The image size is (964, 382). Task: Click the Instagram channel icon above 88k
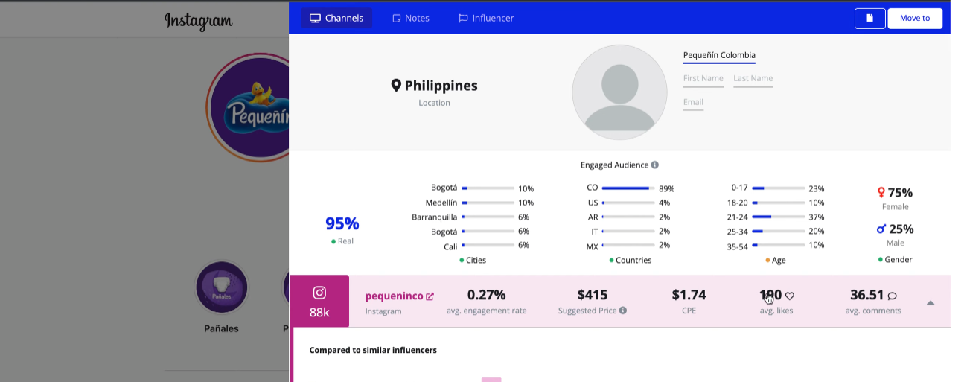319,293
